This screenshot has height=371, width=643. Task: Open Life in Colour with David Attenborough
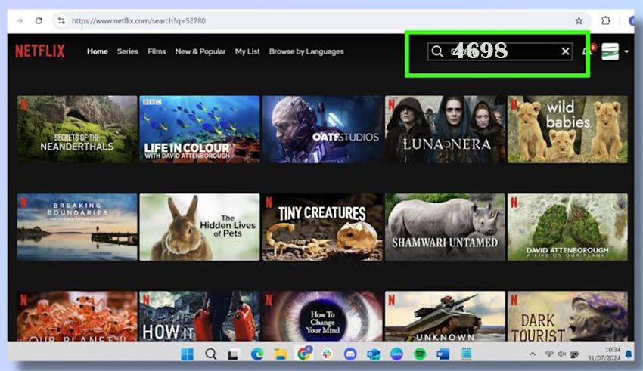click(200, 129)
